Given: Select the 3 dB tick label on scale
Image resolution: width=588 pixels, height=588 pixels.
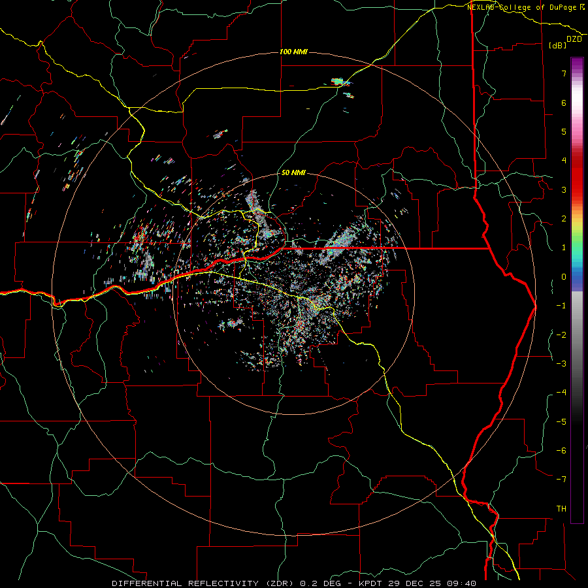Looking at the screenshot, I should [564, 189].
